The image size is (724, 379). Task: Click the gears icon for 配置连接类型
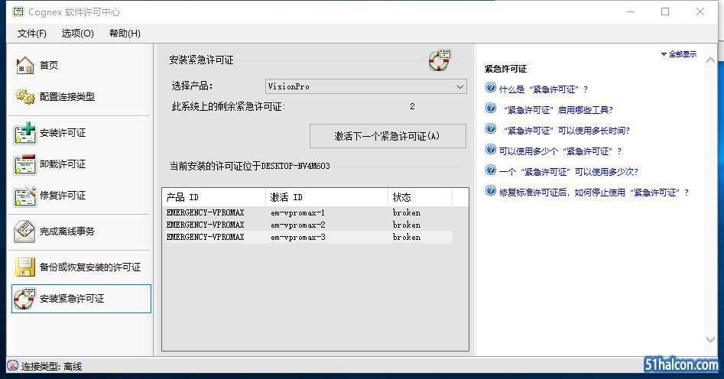pos(25,96)
